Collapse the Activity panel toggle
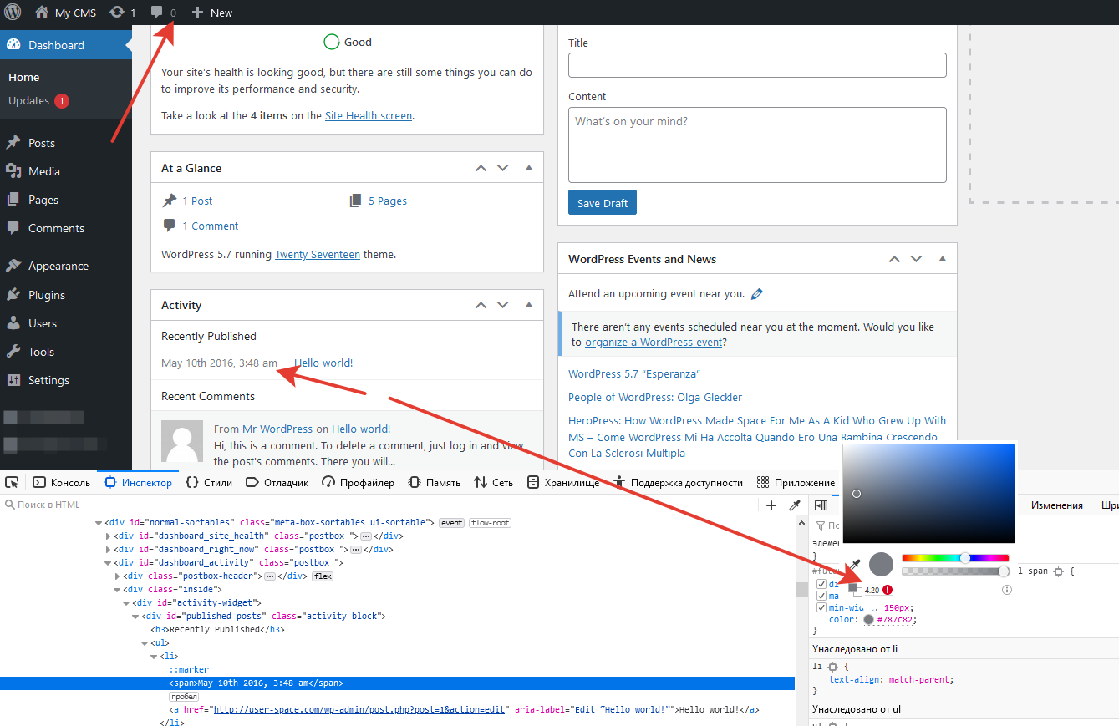 tap(528, 305)
